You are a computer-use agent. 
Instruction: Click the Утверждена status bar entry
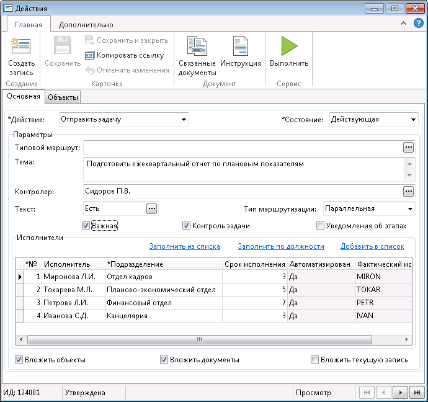(x=85, y=393)
